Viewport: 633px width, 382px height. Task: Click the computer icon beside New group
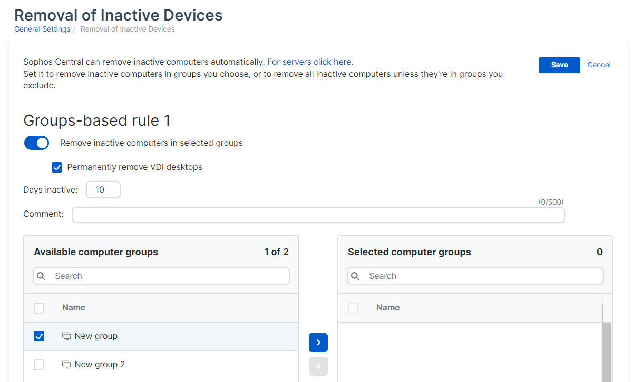pos(66,336)
